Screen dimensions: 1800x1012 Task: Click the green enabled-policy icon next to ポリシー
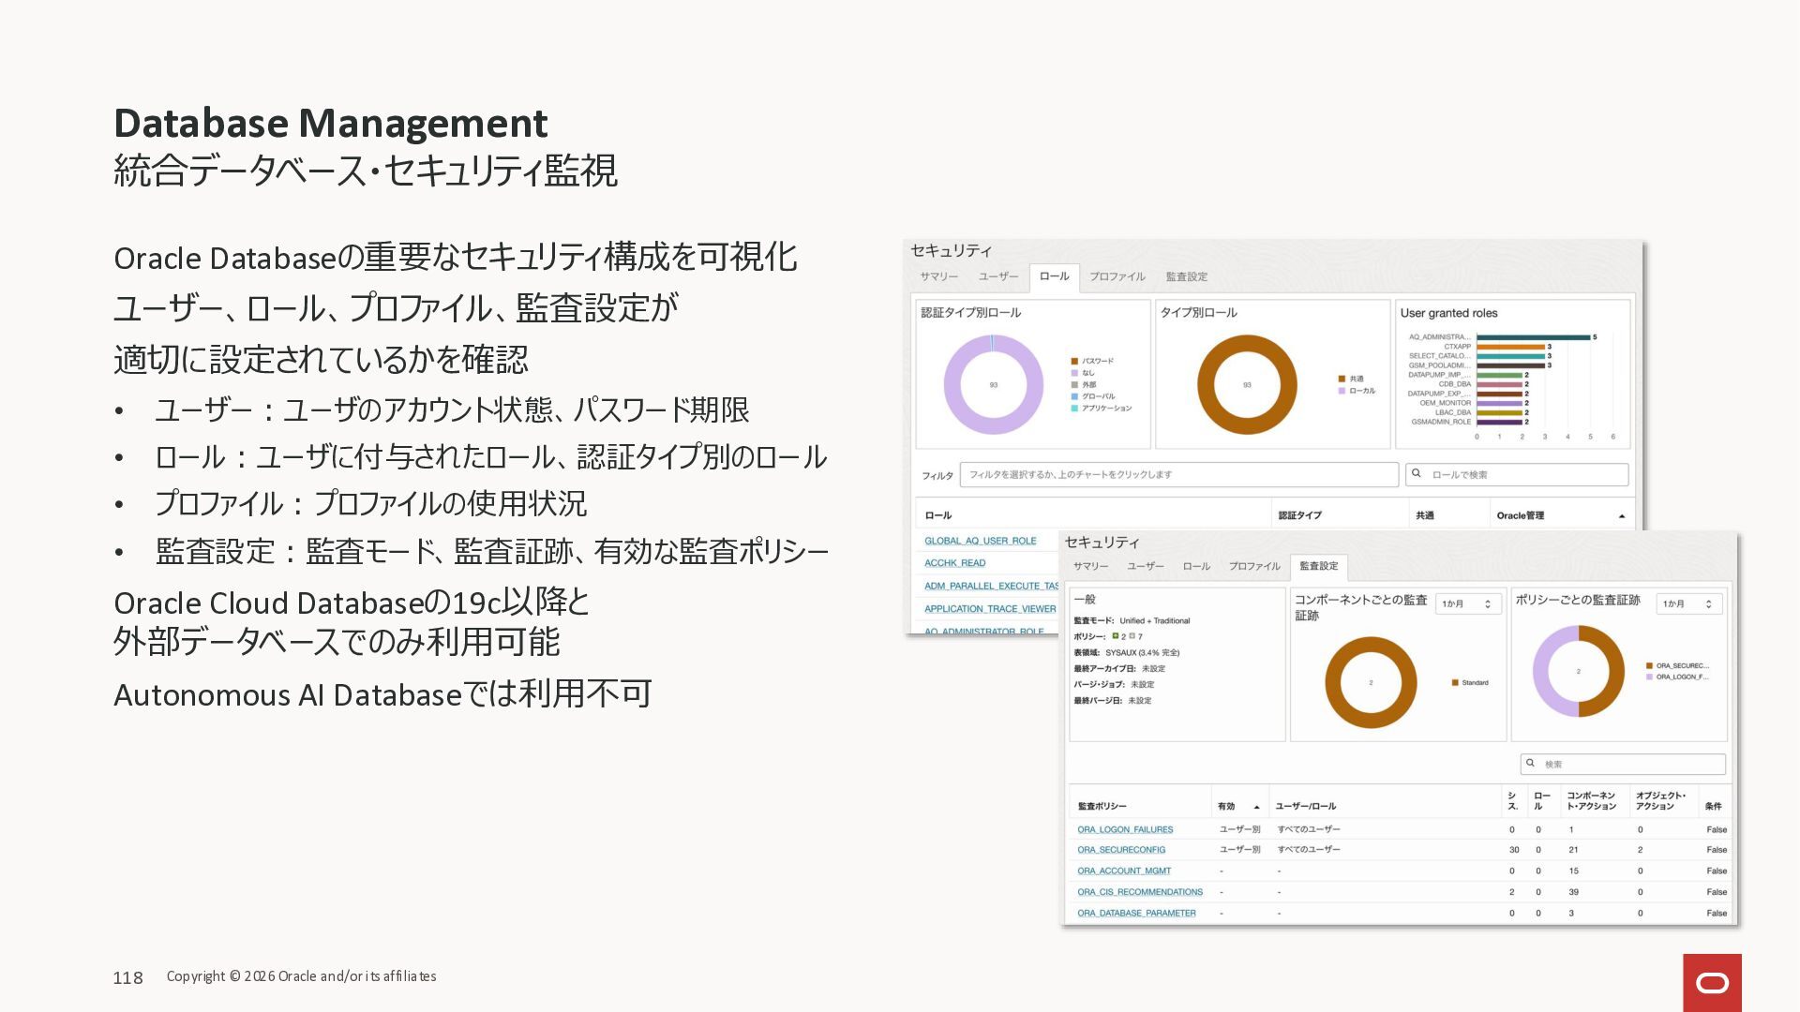click(1116, 636)
